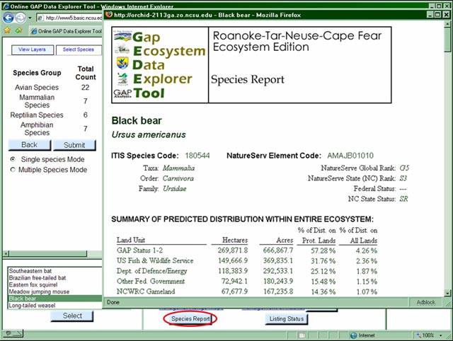Image resolution: width=453 pixels, height=341 pixels.
Task: Click the Fish and Wildlife shield logo
Action: [122, 63]
